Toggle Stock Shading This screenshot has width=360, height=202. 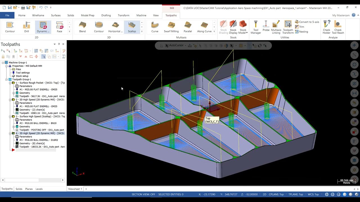click(x=224, y=27)
